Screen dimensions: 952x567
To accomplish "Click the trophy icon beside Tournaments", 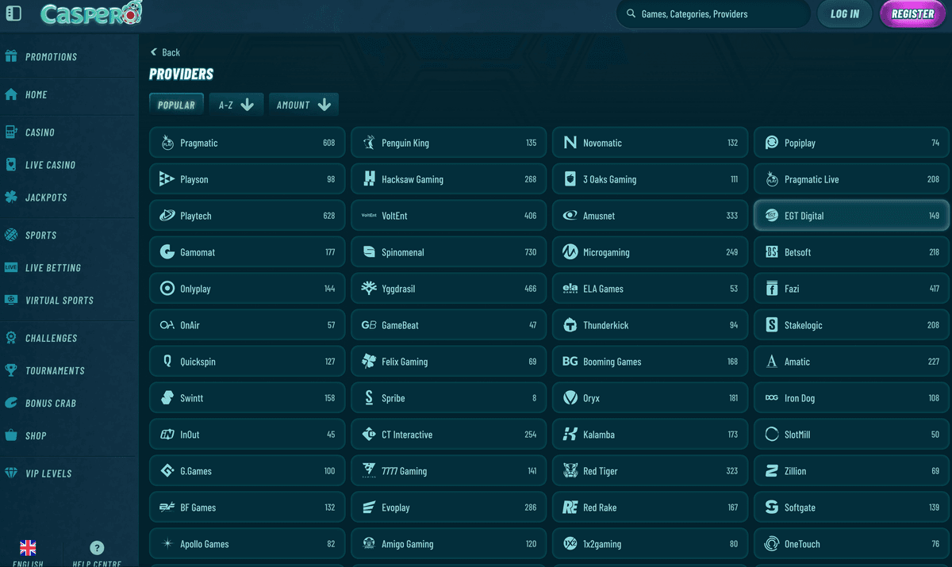I will point(11,370).
